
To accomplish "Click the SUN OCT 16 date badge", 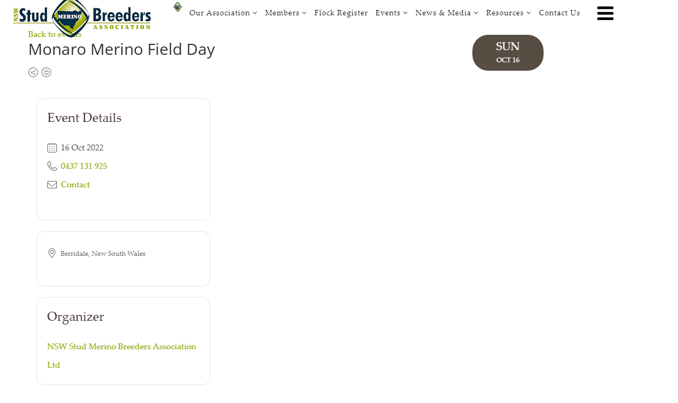I will 507,52.
